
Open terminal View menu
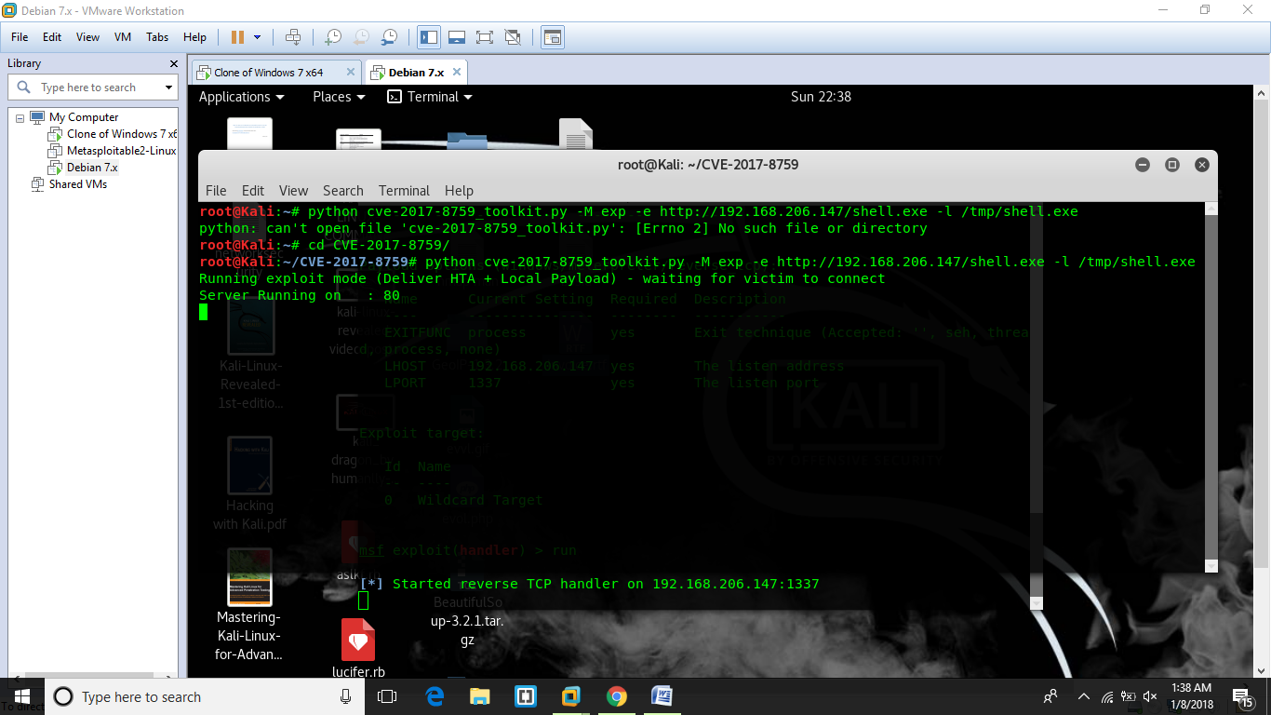point(293,190)
